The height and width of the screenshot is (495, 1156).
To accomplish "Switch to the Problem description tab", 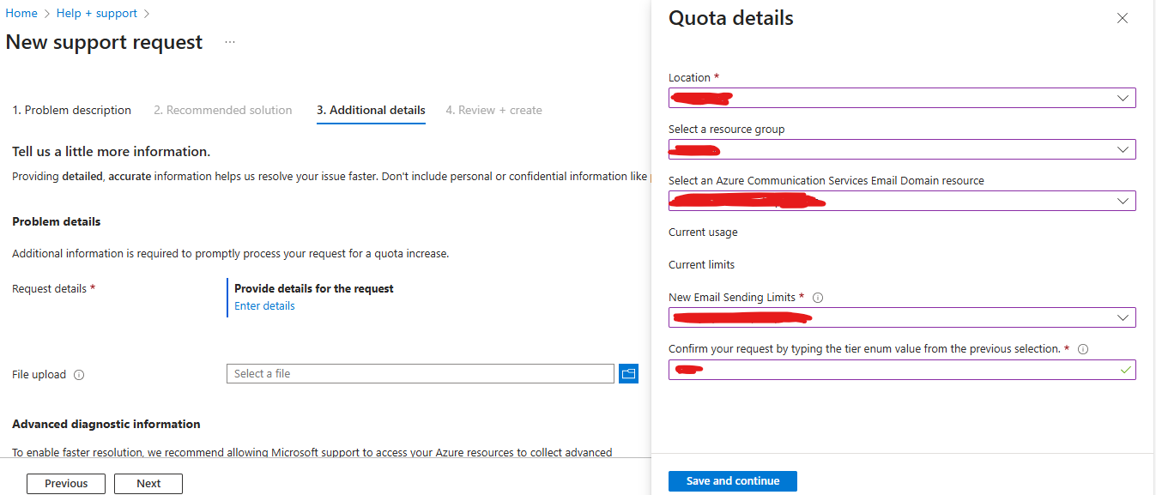I will pos(72,110).
